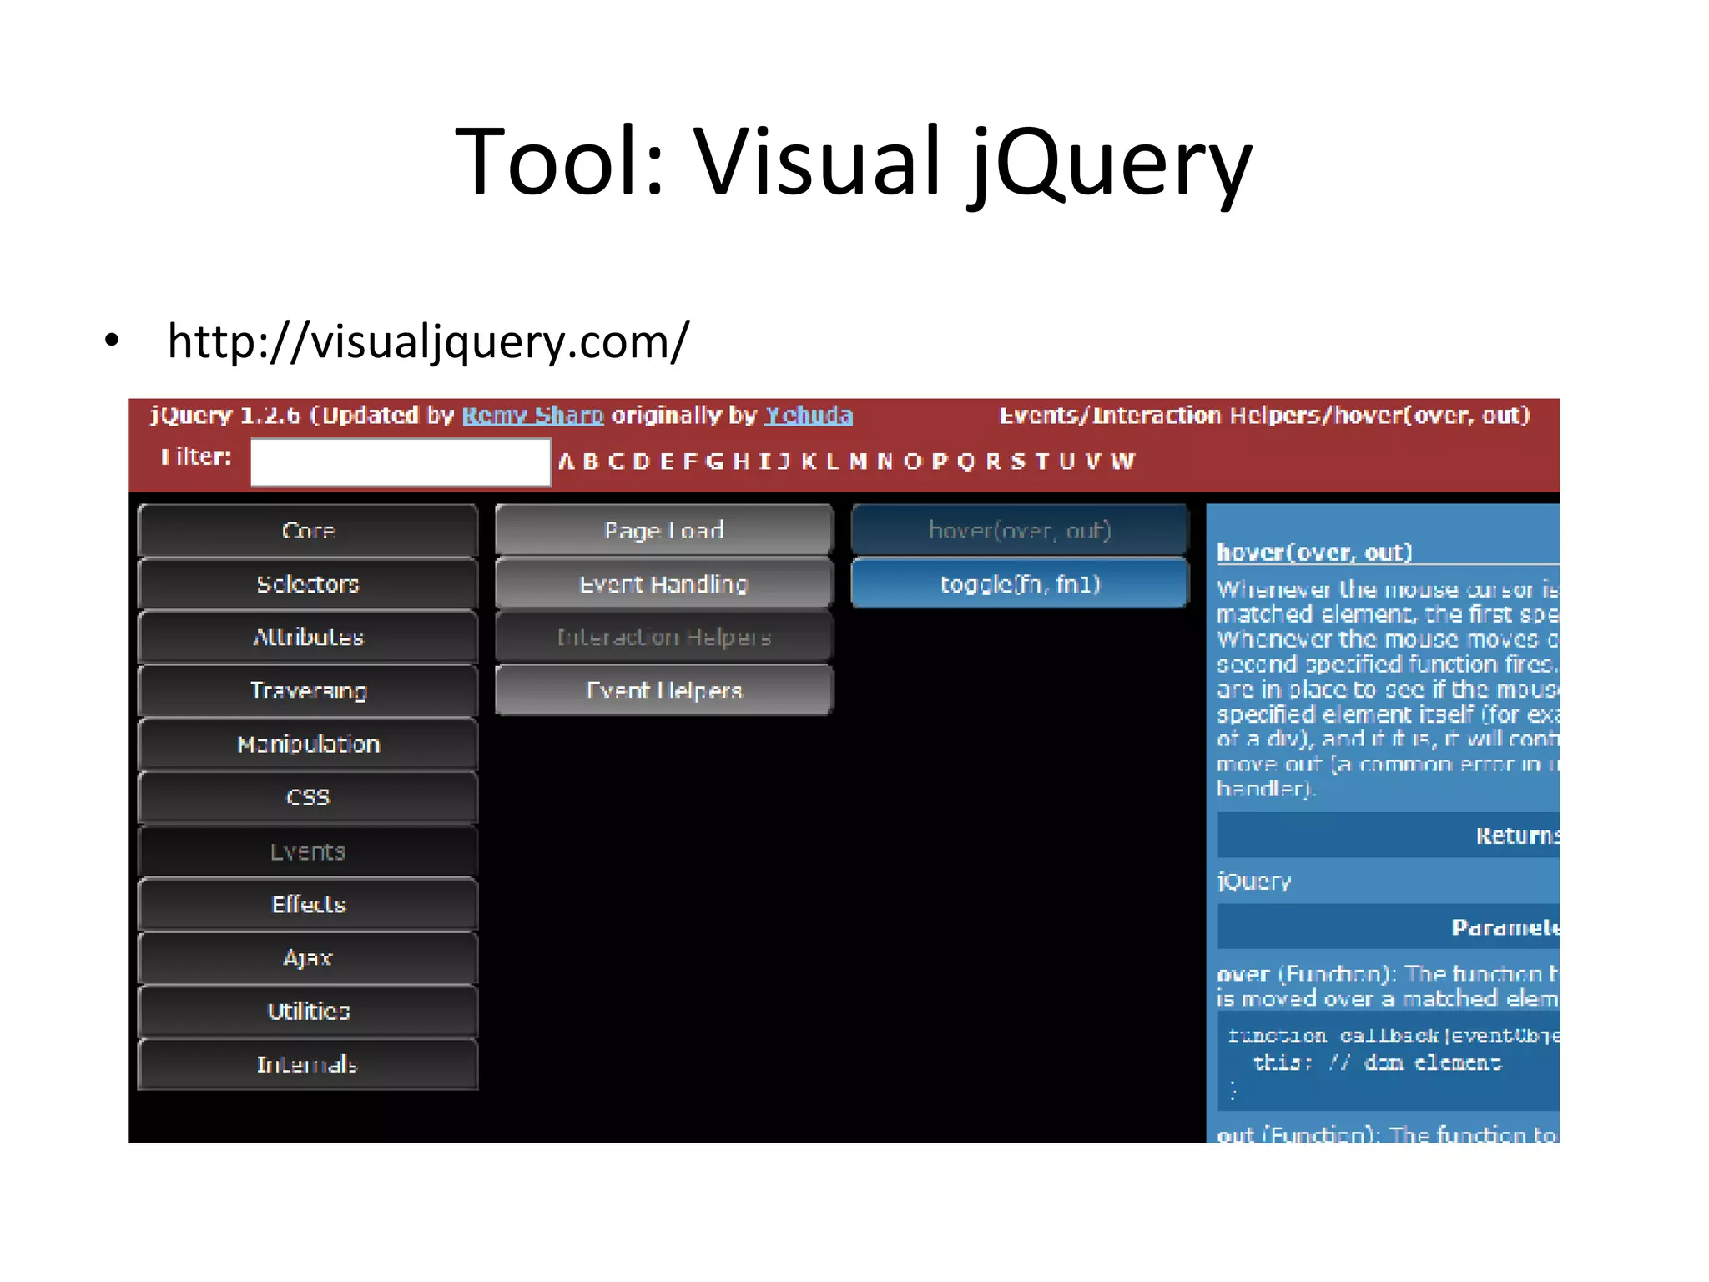Select the Attributes category
Screen dimensions: 1709x1282
point(308,638)
